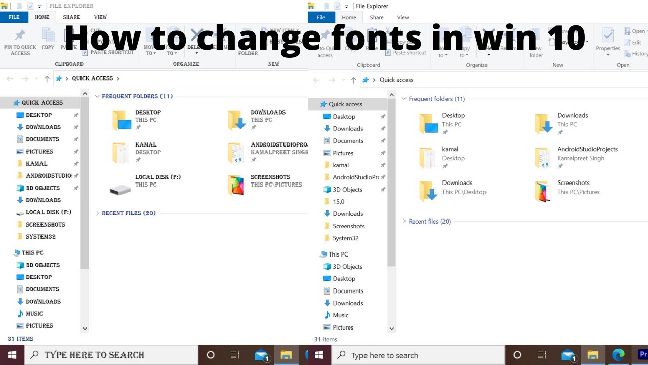Image resolution: width=648 pixels, height=365 pixels.
Task: Open the File tab in right File Explorer
Action: [321, 17]
